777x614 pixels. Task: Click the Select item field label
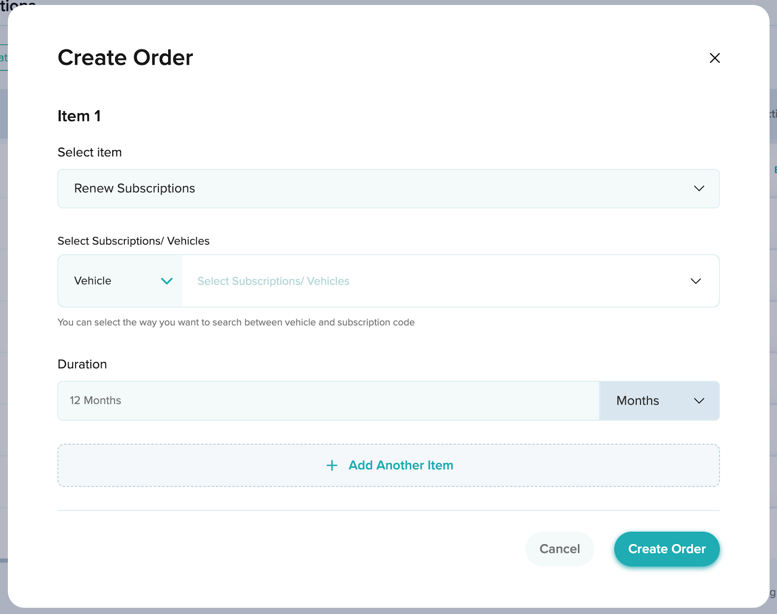click(x=90, y=153)
